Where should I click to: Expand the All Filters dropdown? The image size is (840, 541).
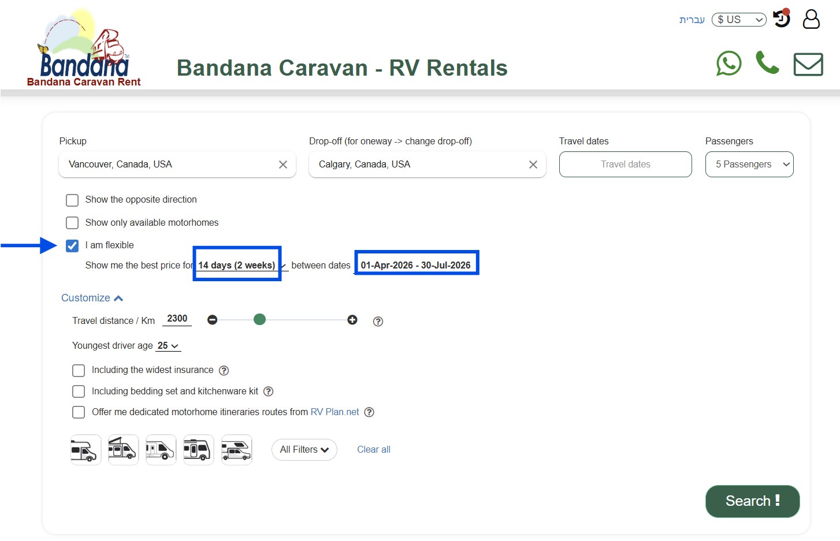pyautogui.click(x=304, y=449)
